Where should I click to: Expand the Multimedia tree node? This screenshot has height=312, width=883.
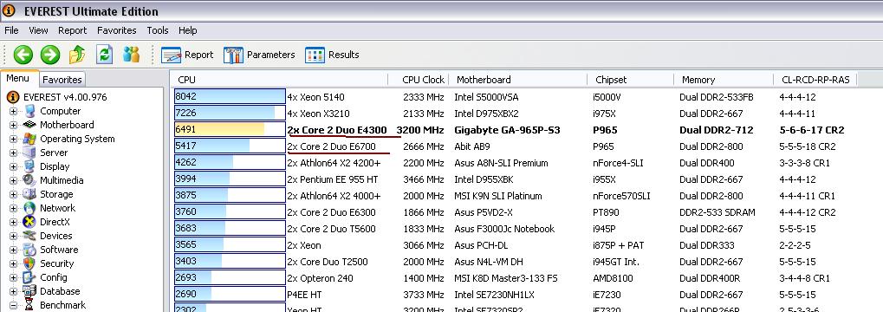tap(14, 181)
